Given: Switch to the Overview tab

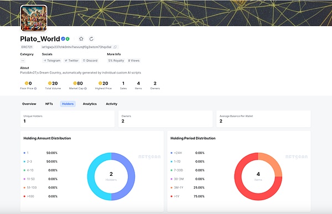Looking at the screenshot, I should (x=29, y=104).
